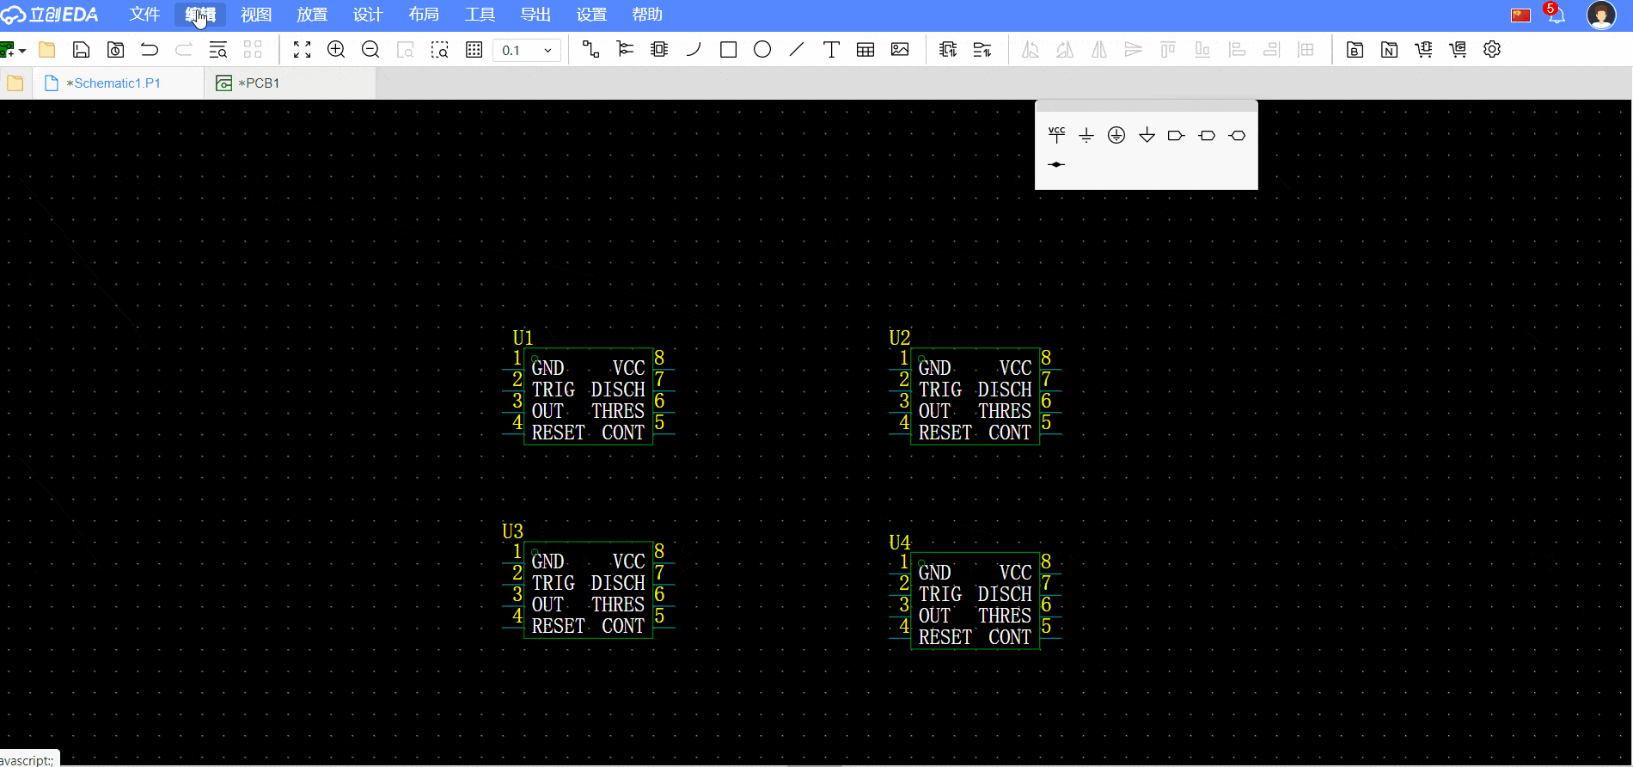Place a VCC power symbol
The image size is (1633, 767).
(1056, 135)
